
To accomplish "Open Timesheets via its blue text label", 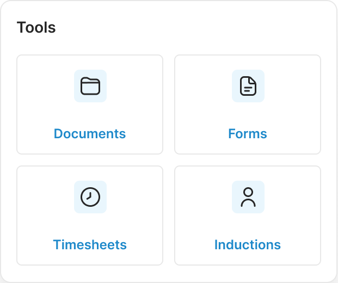I will point(90,245).
